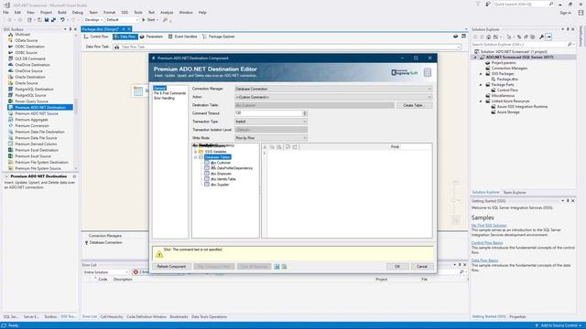Open Pre & Post Commands page in editor
Image resolution: width=586 pixels, height=329 pixels.
pyautogui.click(x=169, y=93)
